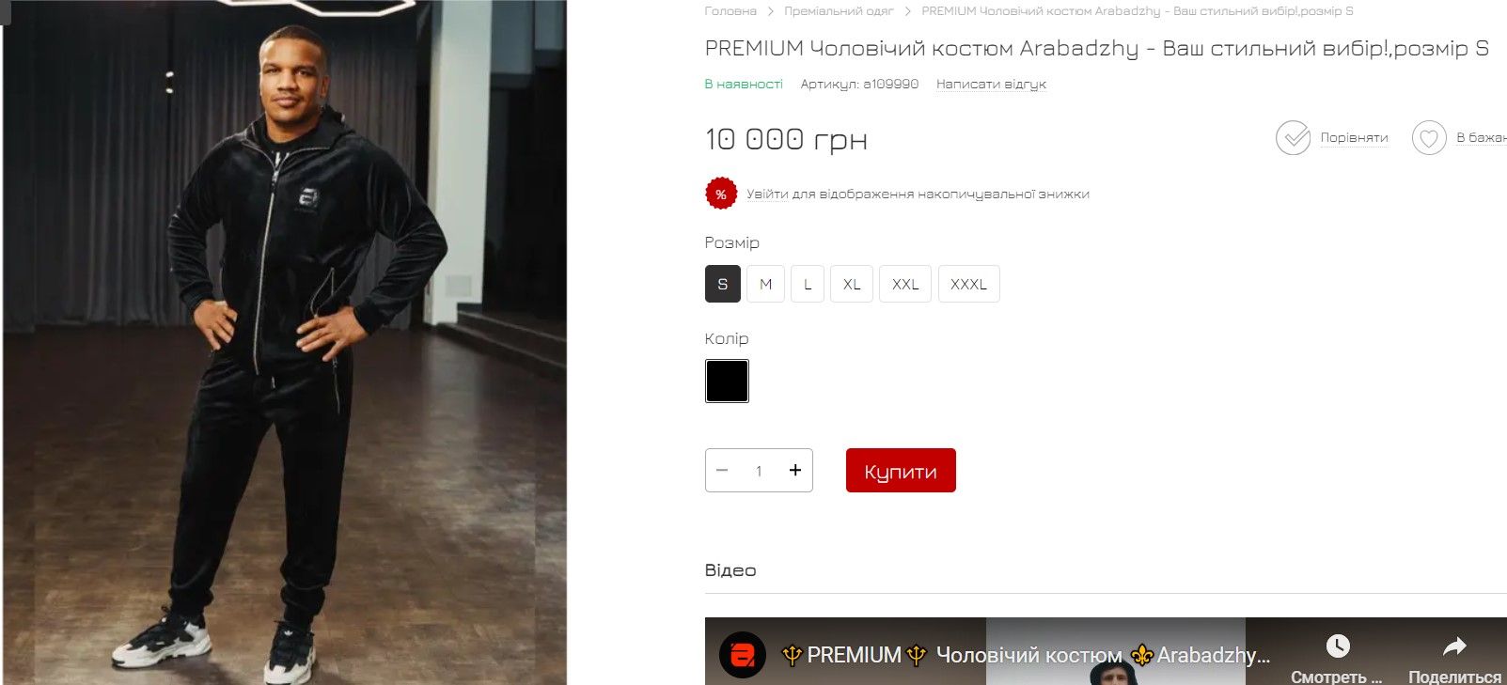The height and width of the screenshot is (685, 1507).
Task: Open the Написати відгук link
Action: tap(991, 84)
